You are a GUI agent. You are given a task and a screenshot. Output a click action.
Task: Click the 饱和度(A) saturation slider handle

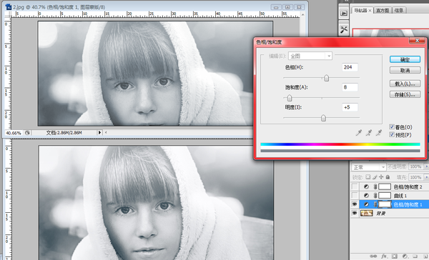pos(290,98)
